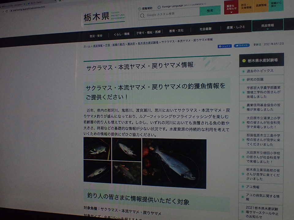
Task: Open the 防災・安全 navigation menu
Action: pos(96,35)
